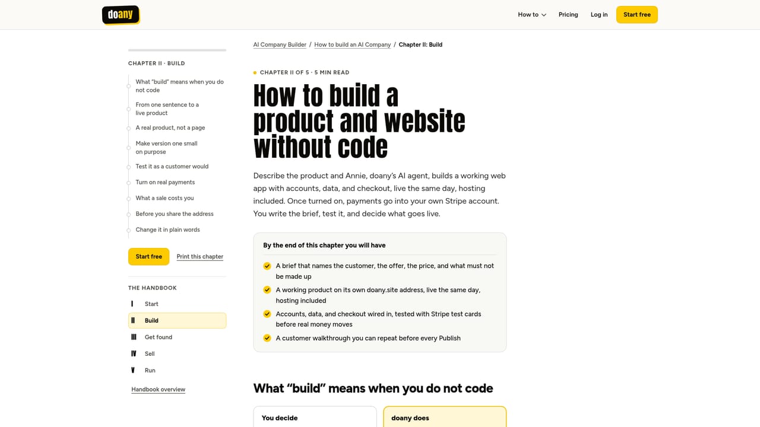Jump to Make version one small on purpose
The image size is (760, 427).
point(166,148)
